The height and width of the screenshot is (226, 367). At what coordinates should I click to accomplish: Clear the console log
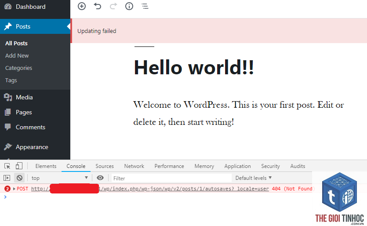19,178
